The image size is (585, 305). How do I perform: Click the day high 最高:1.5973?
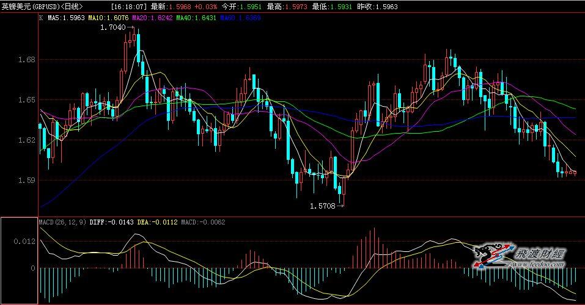click(x=287, y=7)
